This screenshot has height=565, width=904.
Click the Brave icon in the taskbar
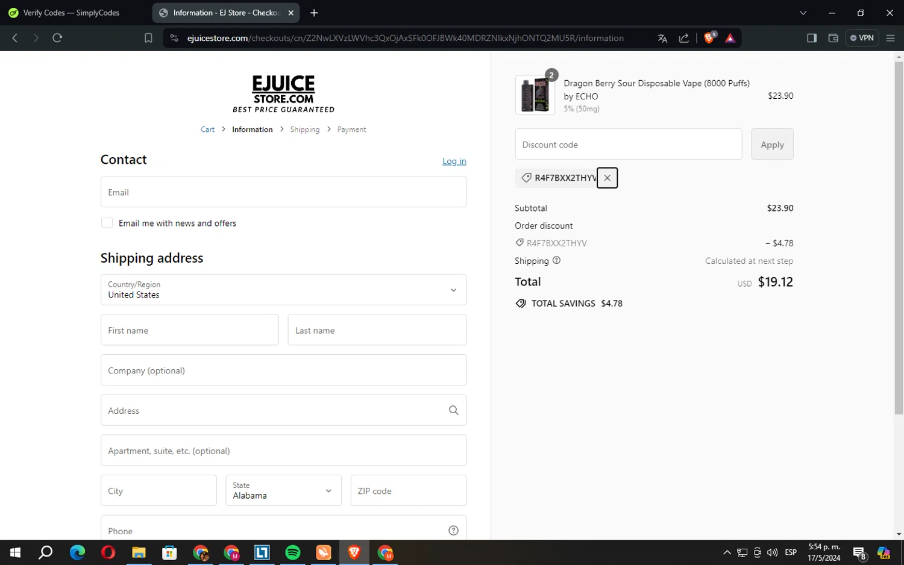[354, 552]
